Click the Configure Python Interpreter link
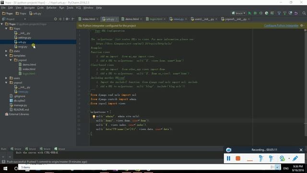The width and height of the screenshot is (307, 173). 281,25
